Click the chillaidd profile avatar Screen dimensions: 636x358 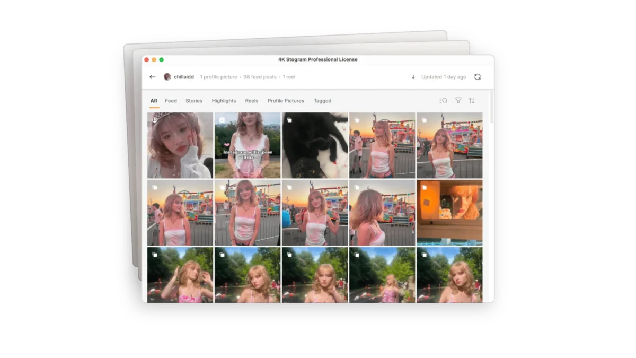coord(167,77)
